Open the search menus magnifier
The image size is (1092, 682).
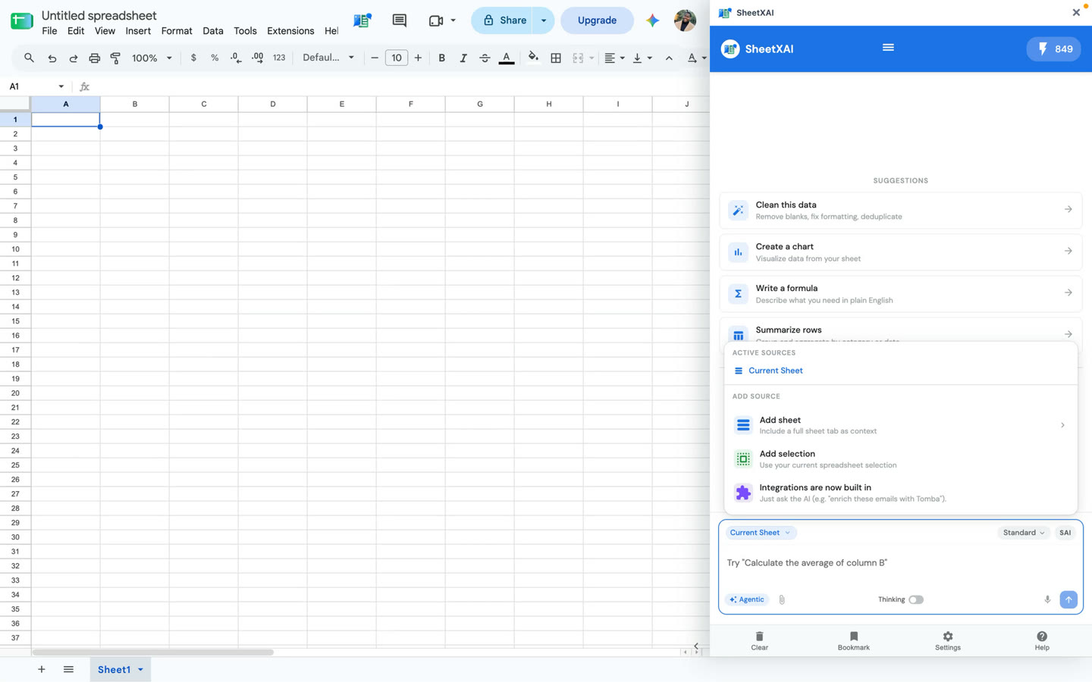click(x=29, y=58)
